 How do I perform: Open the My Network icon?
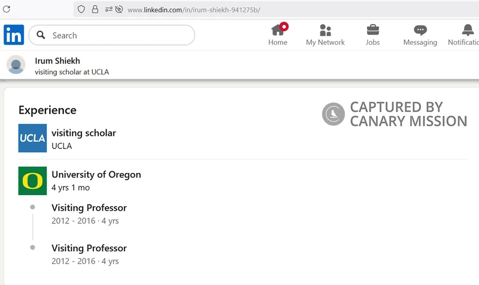325,31
